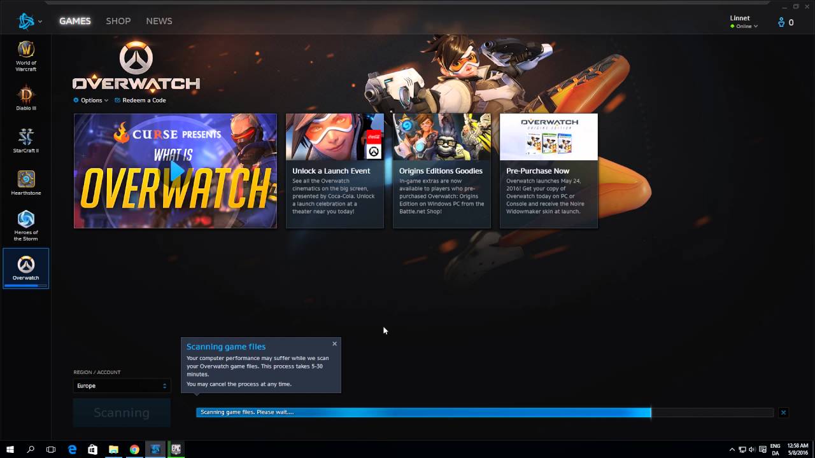
Task: Click the ENG DA language indicator
Action: pos(775,449)
